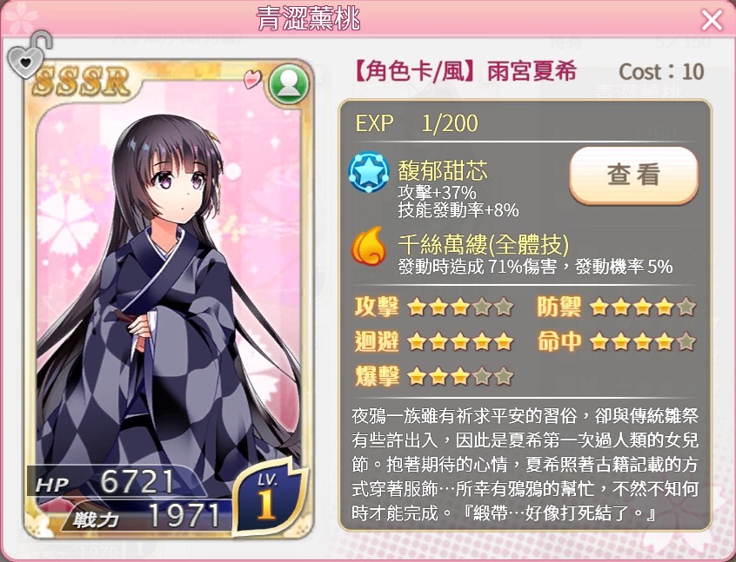
Task: Click the blue star leader skill icon
Action: pos(369,171)
